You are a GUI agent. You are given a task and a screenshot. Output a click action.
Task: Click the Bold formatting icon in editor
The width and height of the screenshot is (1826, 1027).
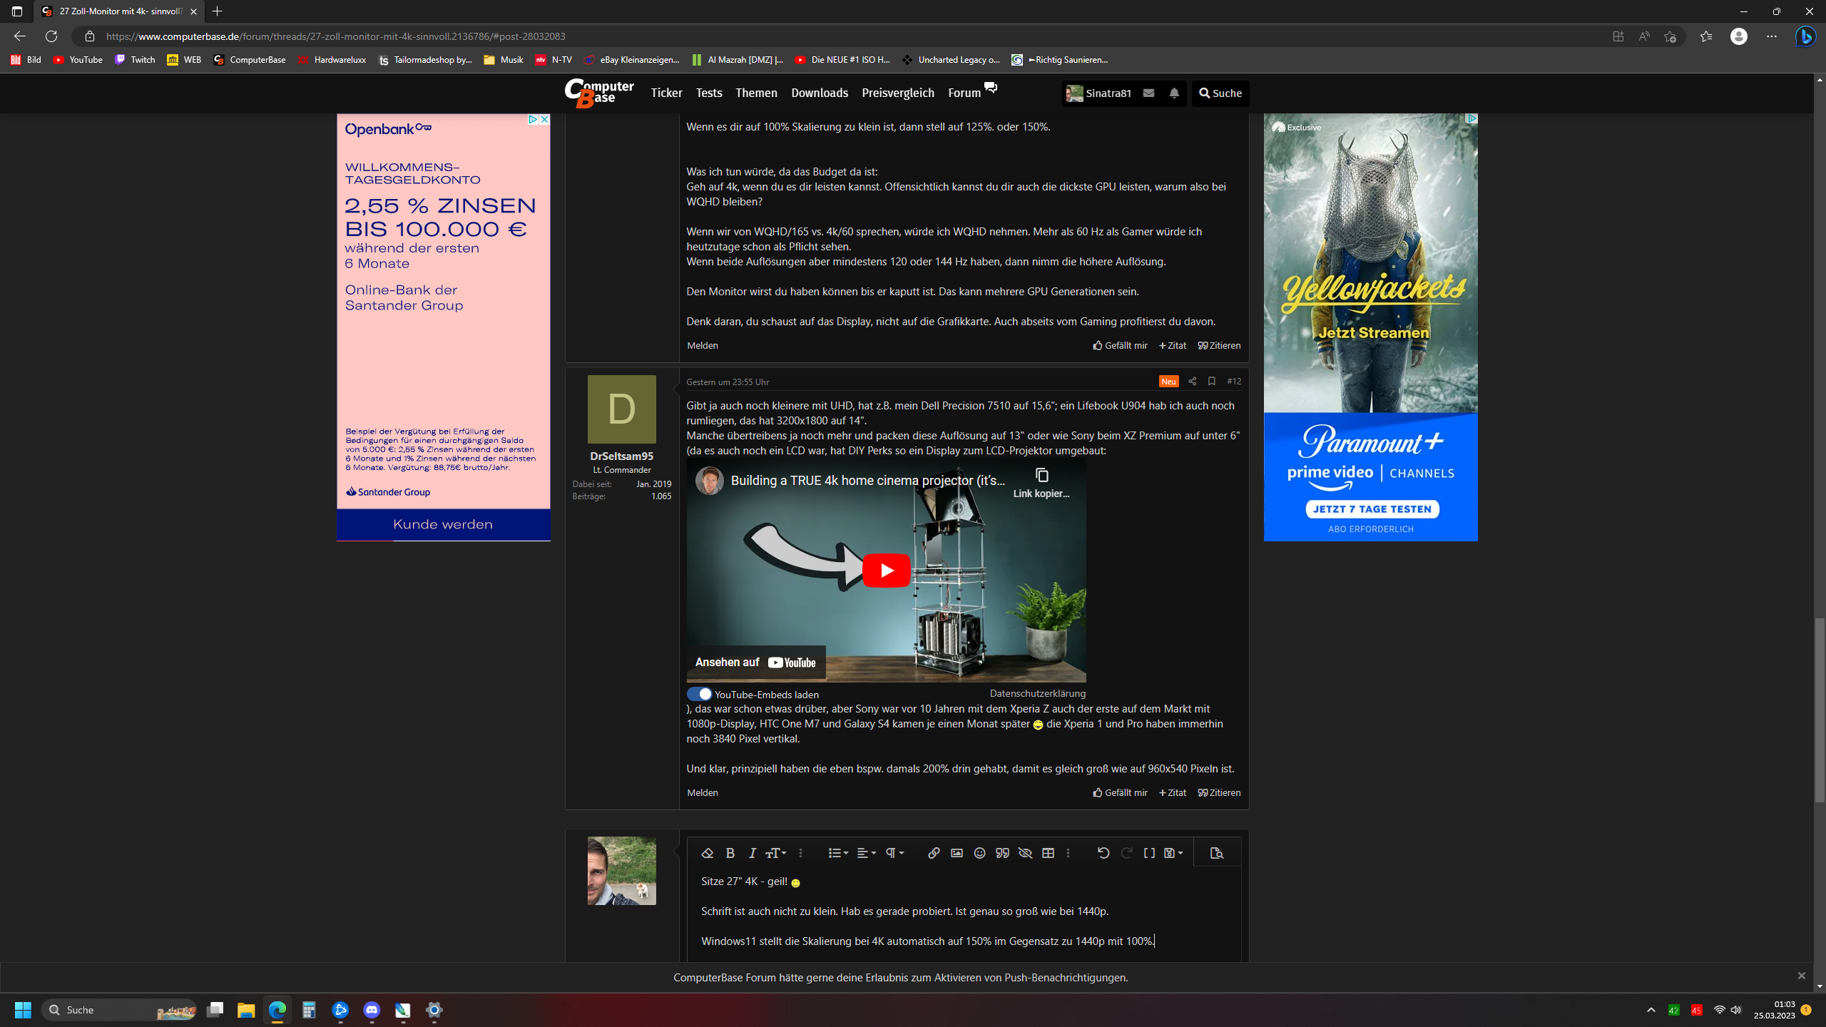730,853
